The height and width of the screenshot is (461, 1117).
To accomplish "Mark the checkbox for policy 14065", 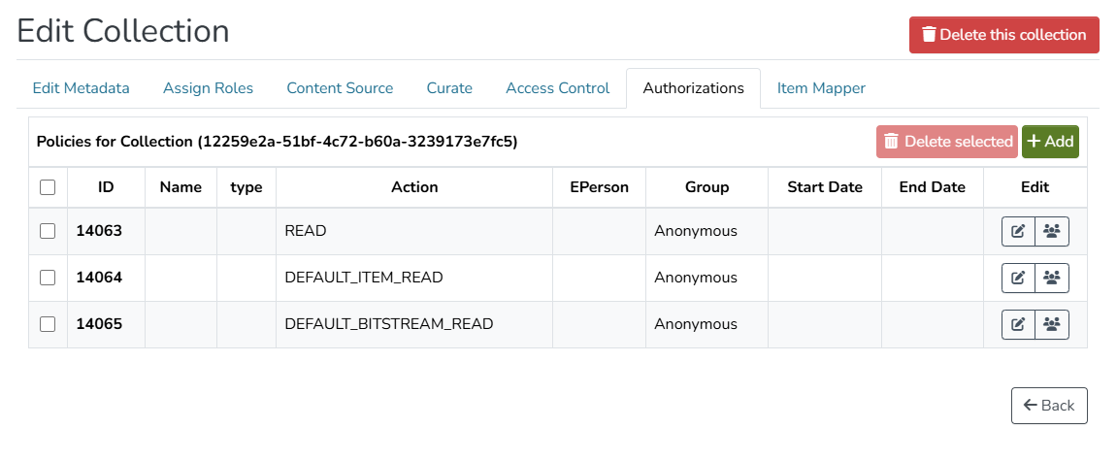I will (x=48, y=324).
